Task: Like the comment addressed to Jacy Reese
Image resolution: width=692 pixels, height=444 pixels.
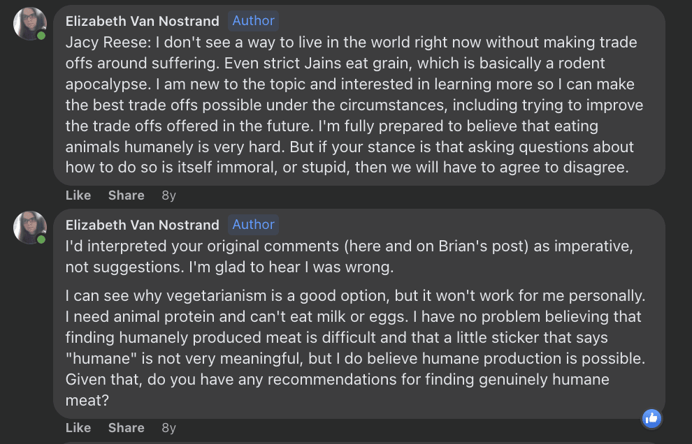Action: click(78, 195)
